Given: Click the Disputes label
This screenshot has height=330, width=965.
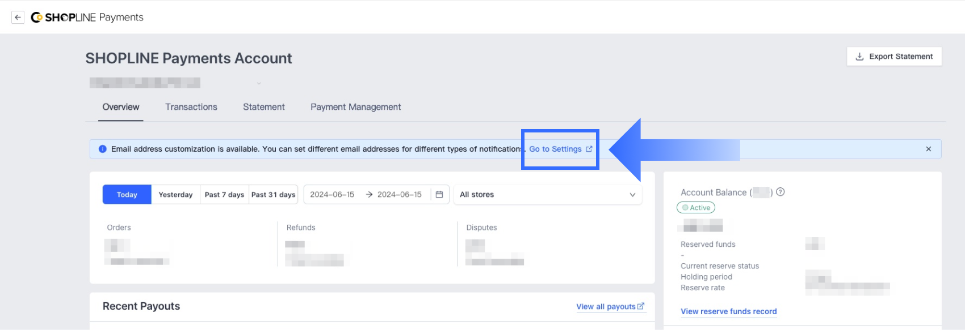Looking at the screenshot, I should click(481, 228).
